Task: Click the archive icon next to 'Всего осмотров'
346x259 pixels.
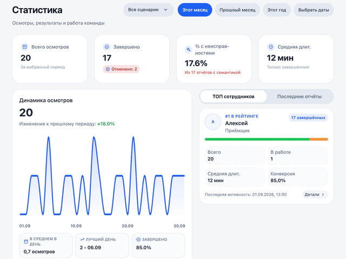Action: coord(25,47)
